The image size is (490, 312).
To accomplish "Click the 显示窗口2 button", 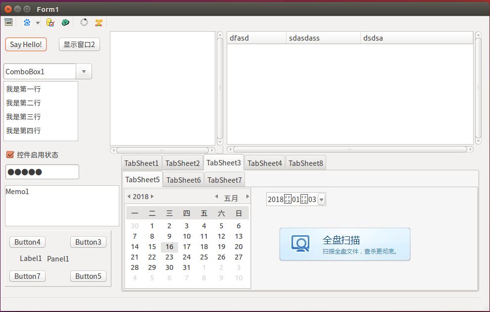I will [x=79, y=44].
